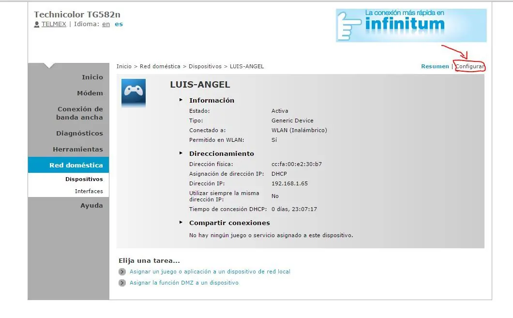Click the Elija una tarea heading

click(x=149, y=261)
